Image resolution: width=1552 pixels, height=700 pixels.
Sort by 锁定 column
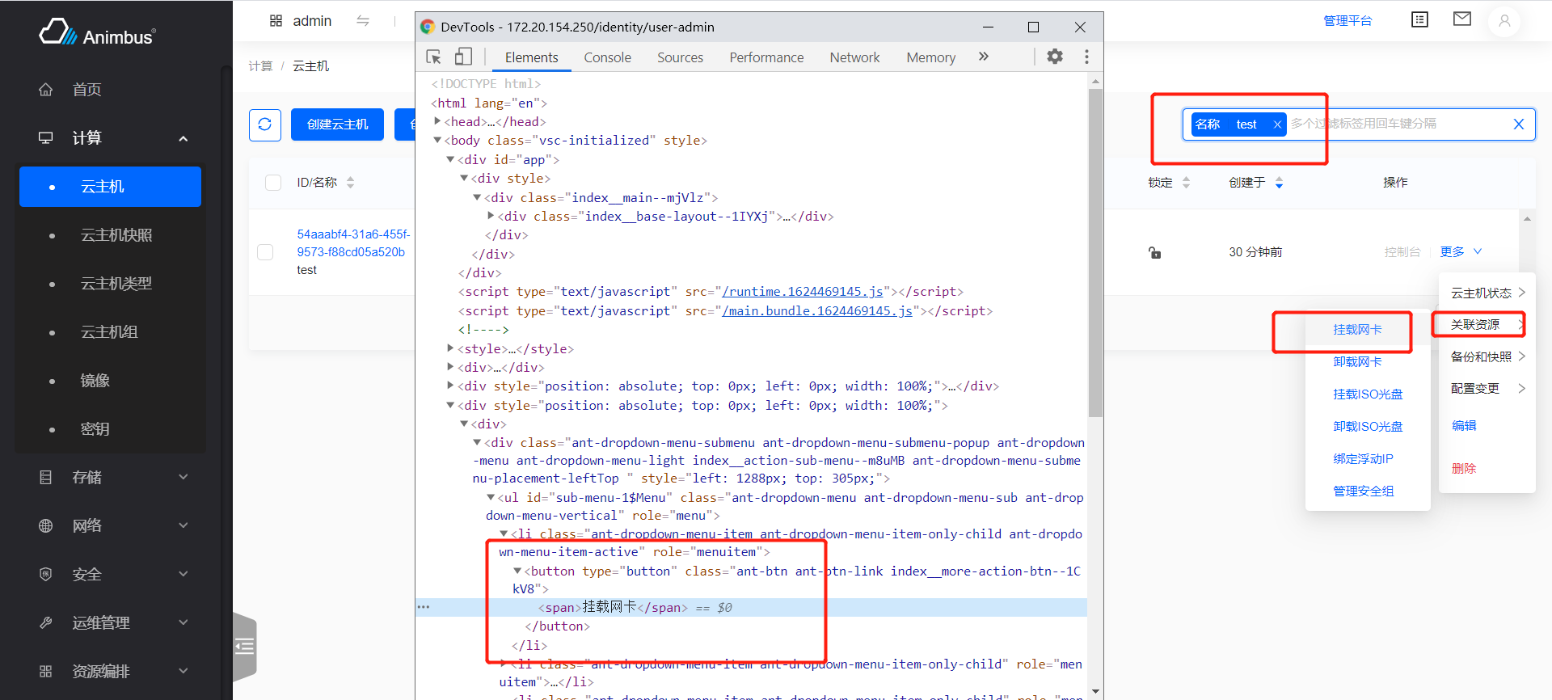pos(1186,183)
